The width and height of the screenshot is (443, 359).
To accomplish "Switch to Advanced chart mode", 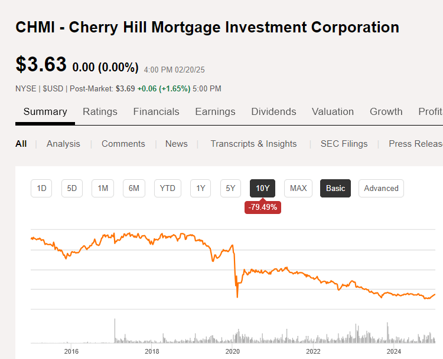I will coord(381,188).
